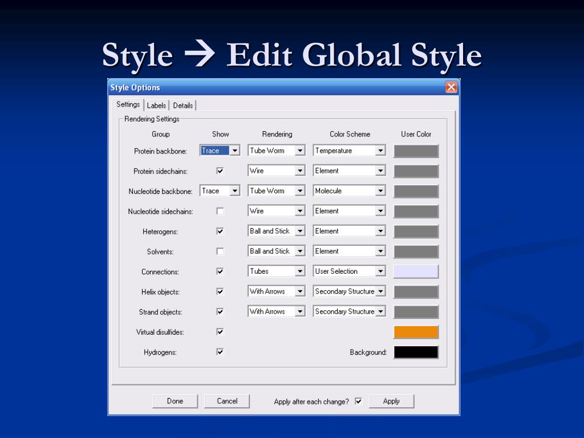Screen dimensions: 584x438
Task: Click the Apply button
Action: pyautogui.click(x=391, y=401)
